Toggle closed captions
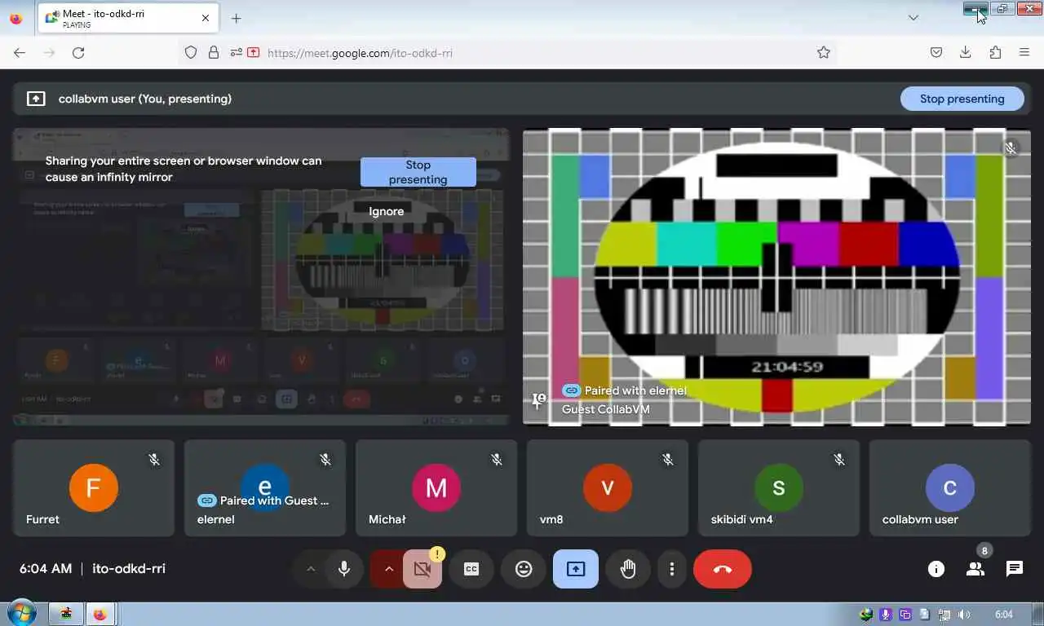Image resolution: width=1044 pixels, height=626 pixels. (471, 569)
